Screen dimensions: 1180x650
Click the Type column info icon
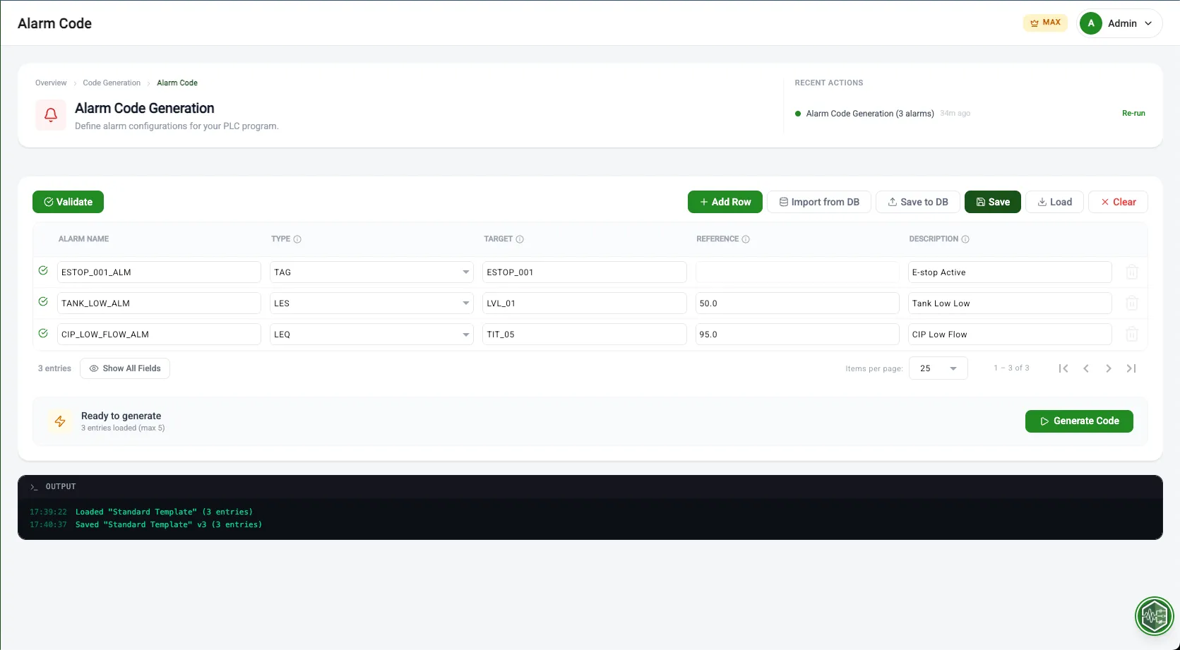tap(297, 239)
